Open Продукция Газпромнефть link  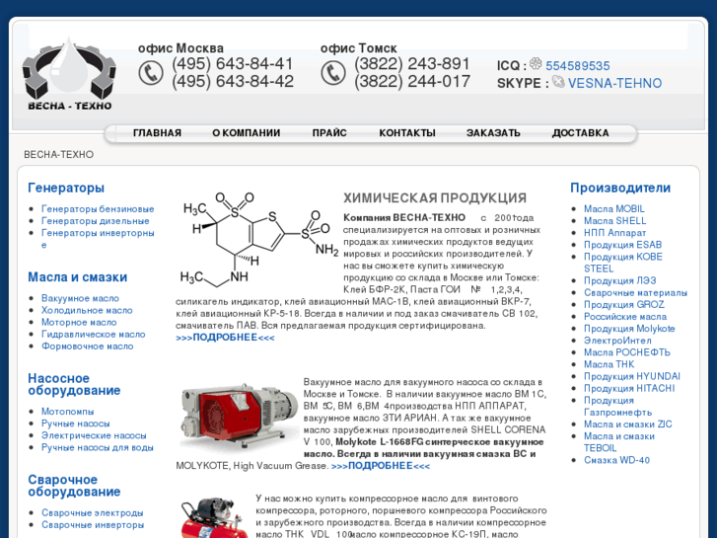coord(617,406)
